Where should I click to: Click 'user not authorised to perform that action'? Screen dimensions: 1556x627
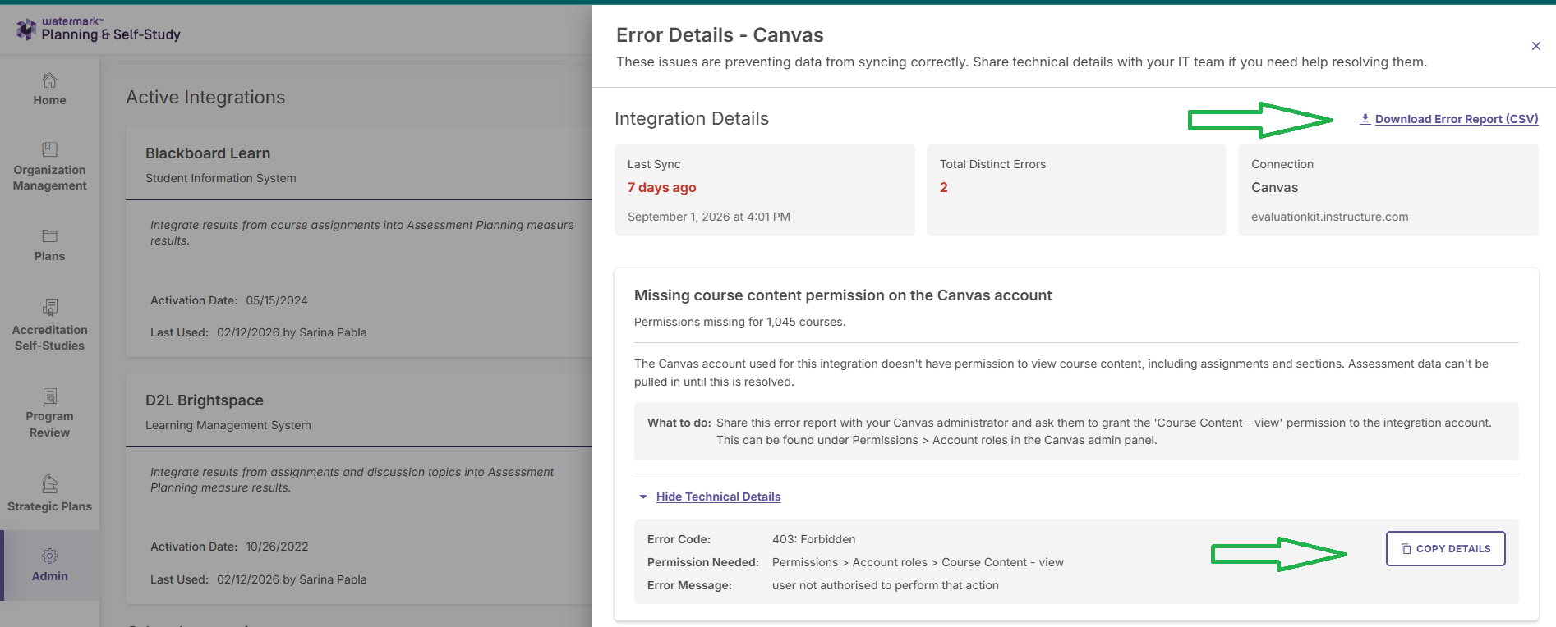[886, 585]
